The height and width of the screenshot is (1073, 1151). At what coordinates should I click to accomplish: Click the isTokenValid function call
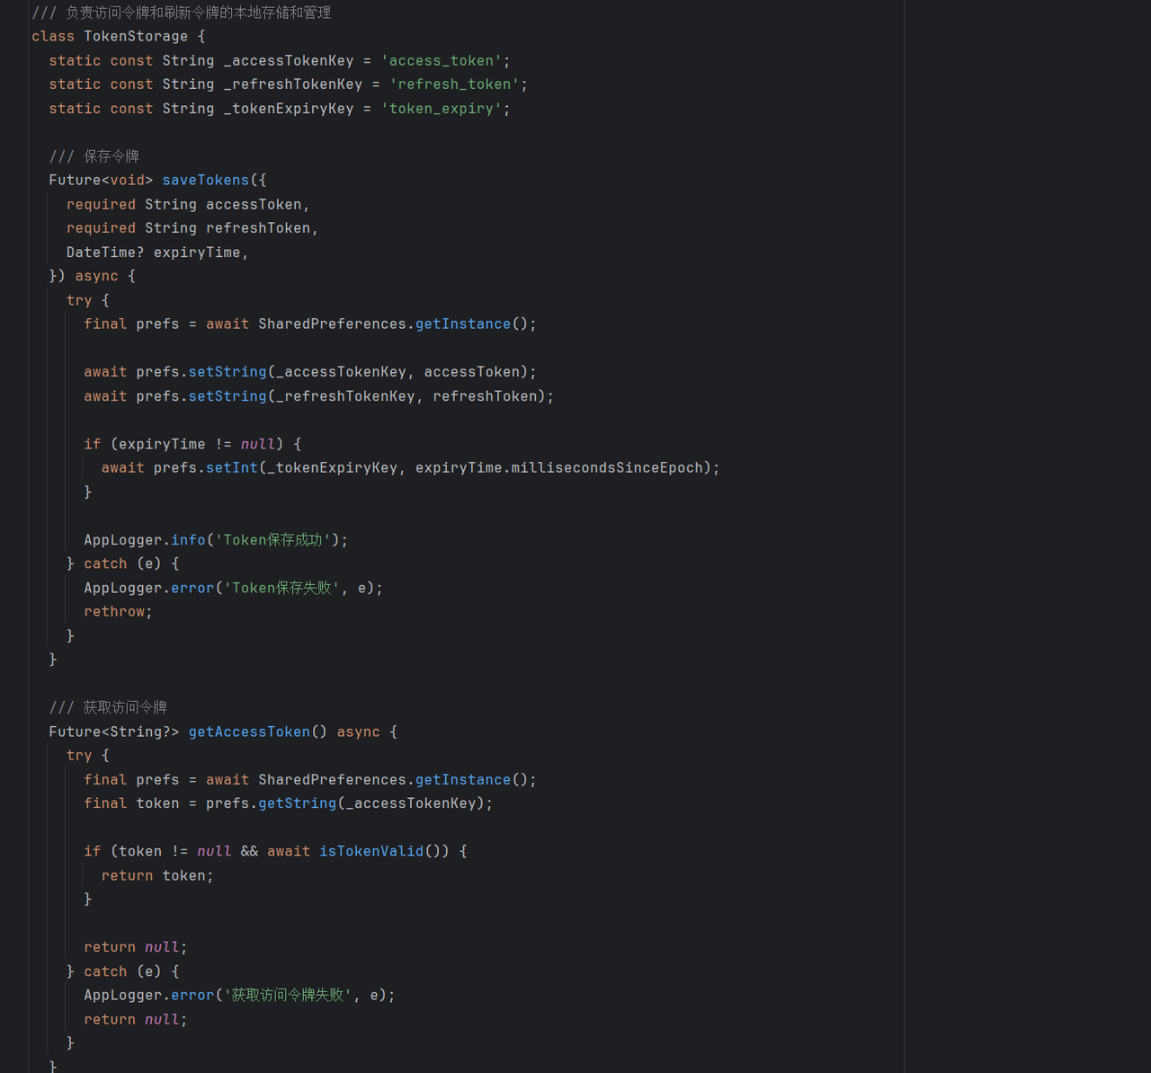(371, 851)
